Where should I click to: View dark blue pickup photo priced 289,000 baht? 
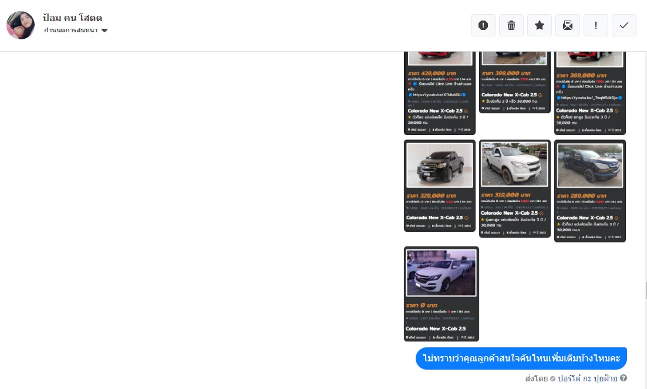[589, 165]
